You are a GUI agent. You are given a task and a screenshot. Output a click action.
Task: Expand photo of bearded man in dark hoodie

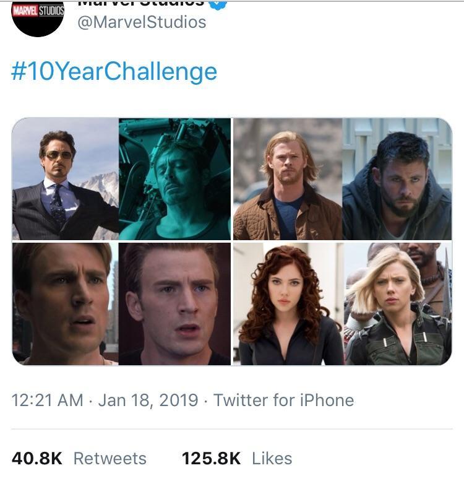[397, 178]
